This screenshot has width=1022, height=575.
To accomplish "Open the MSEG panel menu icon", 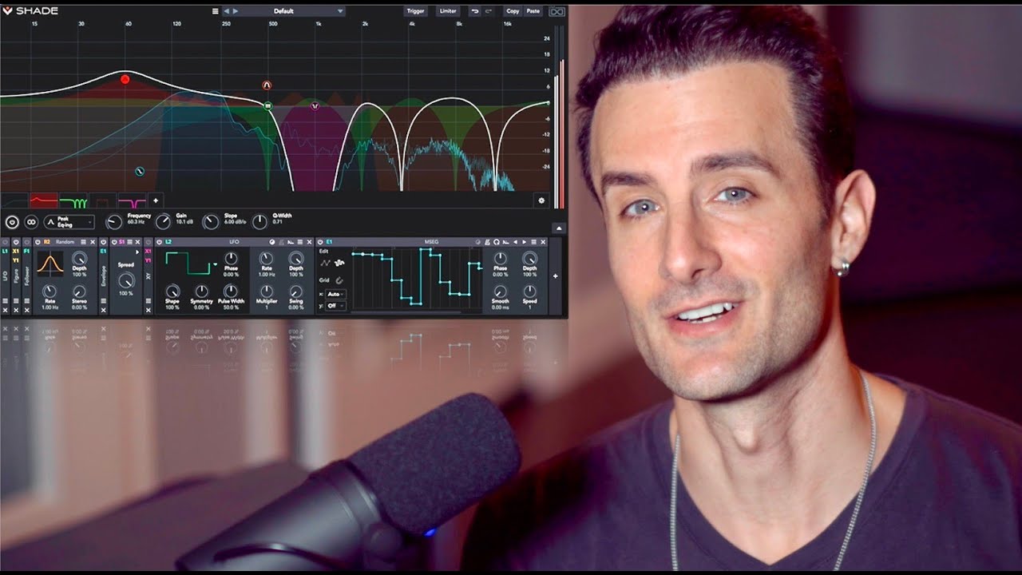I will point(533,242).
